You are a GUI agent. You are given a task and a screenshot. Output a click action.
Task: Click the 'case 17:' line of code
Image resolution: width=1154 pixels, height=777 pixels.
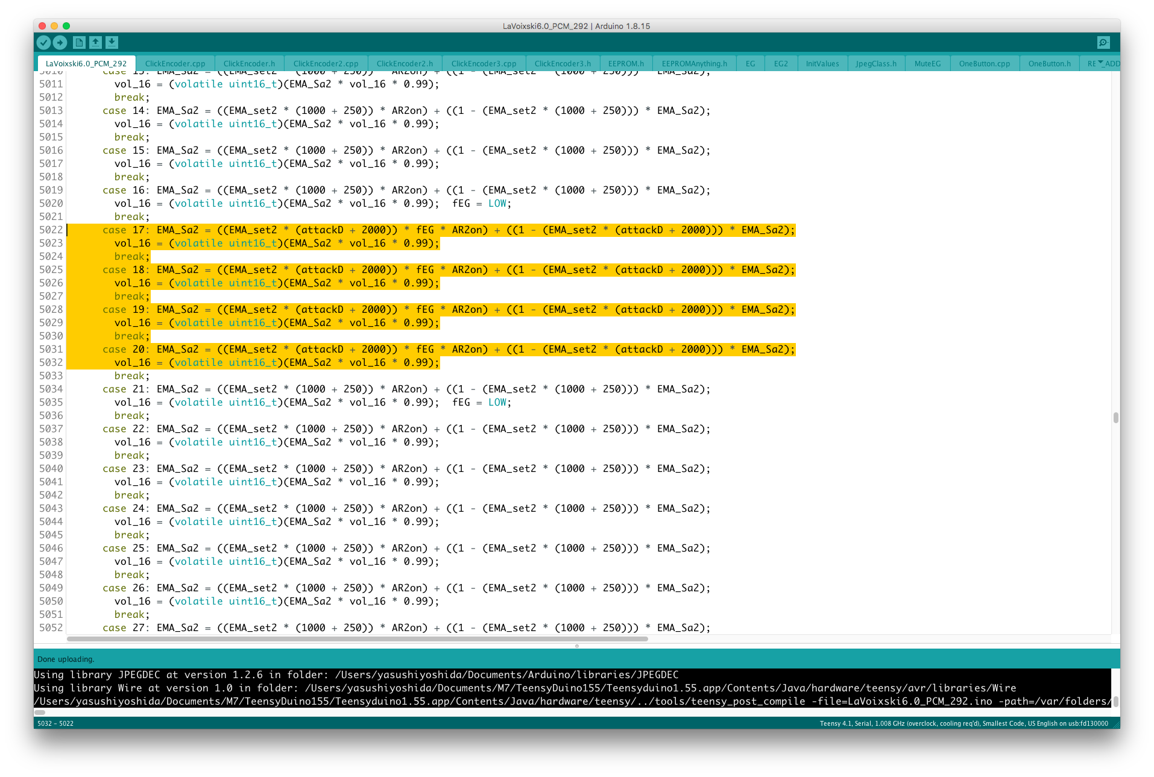point(449,230)
